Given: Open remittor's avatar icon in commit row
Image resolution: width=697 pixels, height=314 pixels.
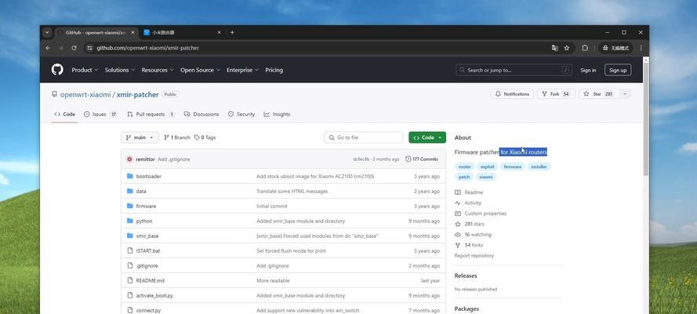Looking at the screenshot, I should coord(129,159).
